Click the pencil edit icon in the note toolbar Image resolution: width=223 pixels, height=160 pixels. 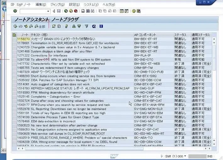tap(66, 26)
